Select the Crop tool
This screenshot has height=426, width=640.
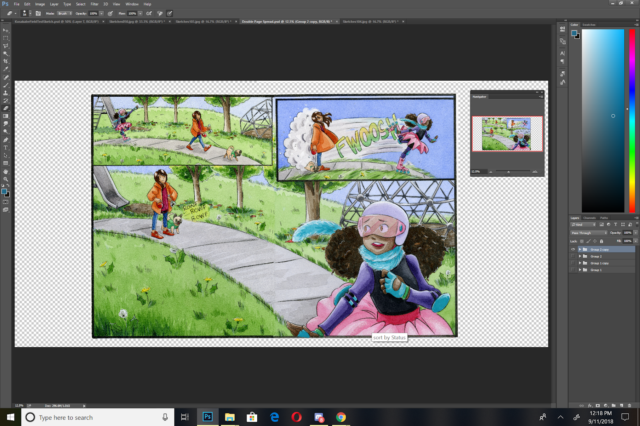point(6,61)
